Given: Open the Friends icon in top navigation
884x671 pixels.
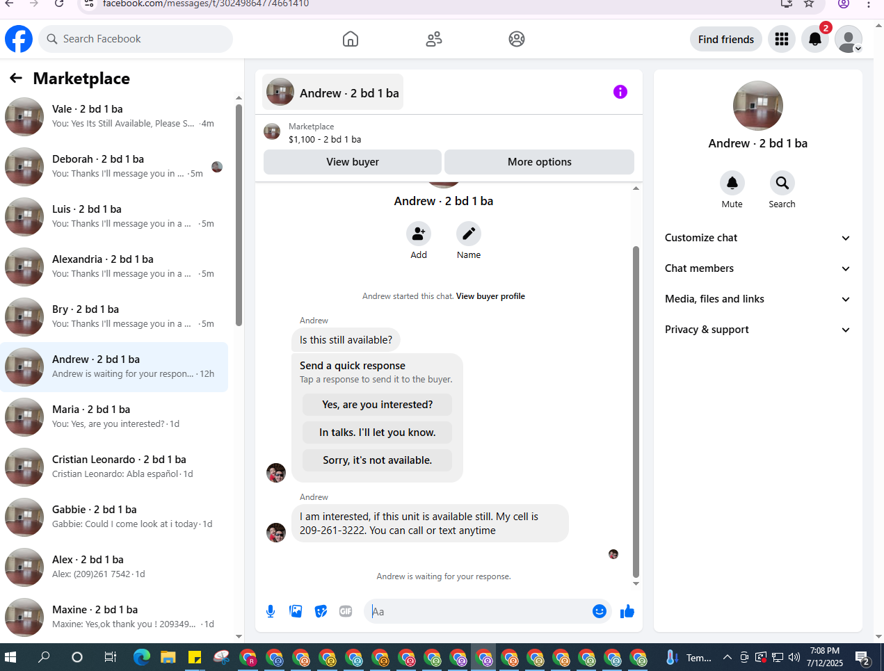Looking at the screenshot, I should [434, 39].
